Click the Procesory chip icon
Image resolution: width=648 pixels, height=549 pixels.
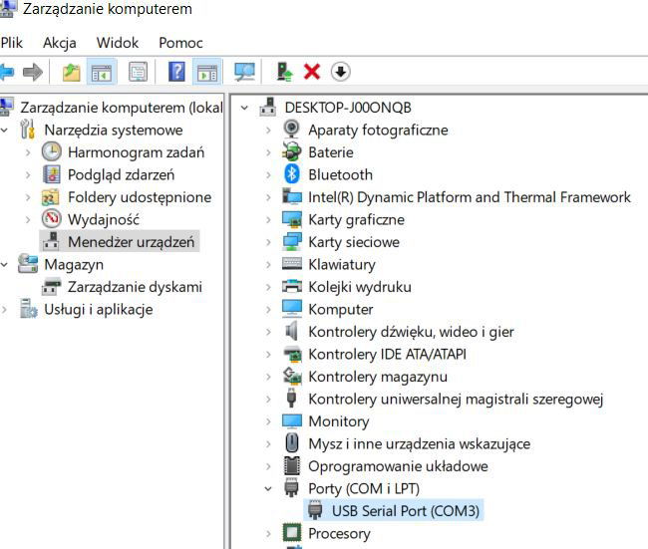click(x=292, y=533)
